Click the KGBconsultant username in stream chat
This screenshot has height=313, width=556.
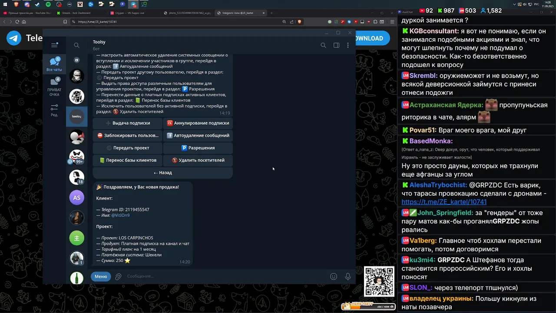[434, 31]
